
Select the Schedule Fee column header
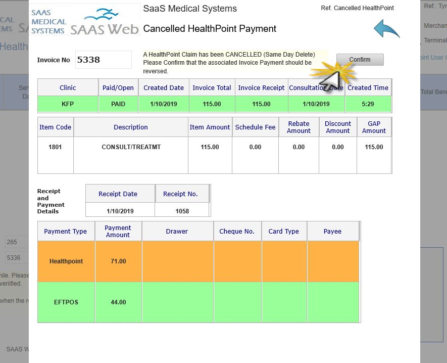255,127
